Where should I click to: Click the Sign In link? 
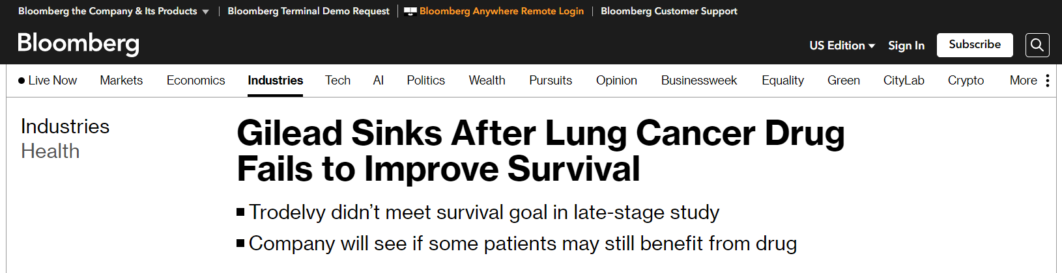(906, 45)
